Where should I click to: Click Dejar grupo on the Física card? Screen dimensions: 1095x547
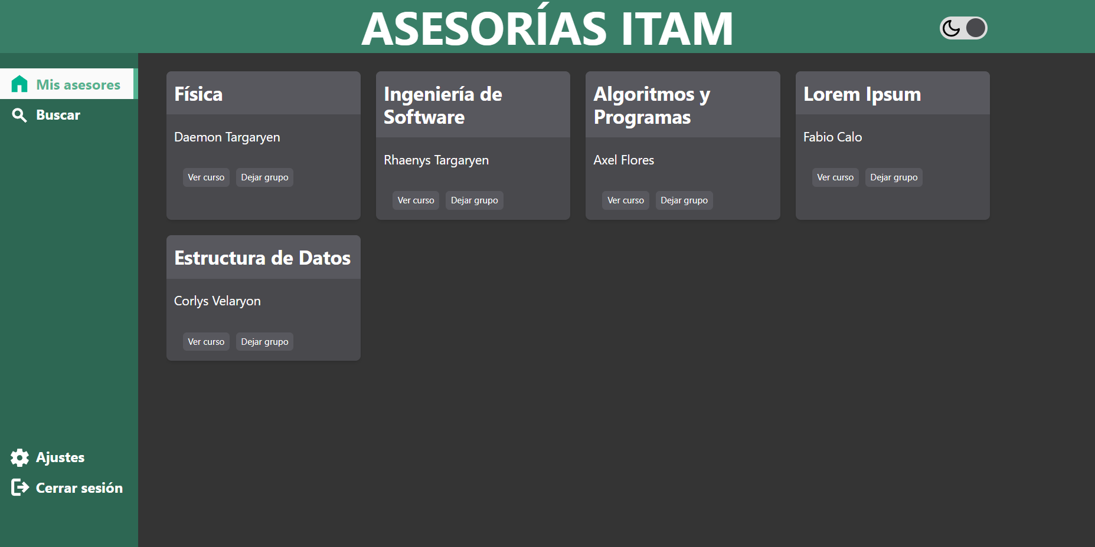point(264,177)
